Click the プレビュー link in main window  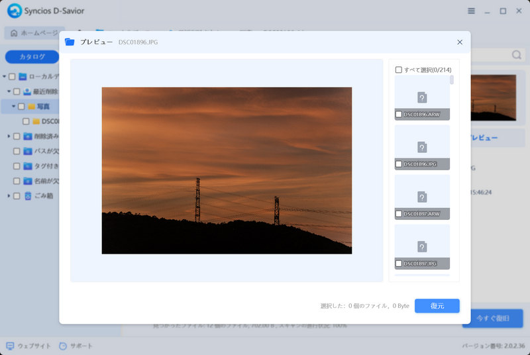tap(484, 138)
